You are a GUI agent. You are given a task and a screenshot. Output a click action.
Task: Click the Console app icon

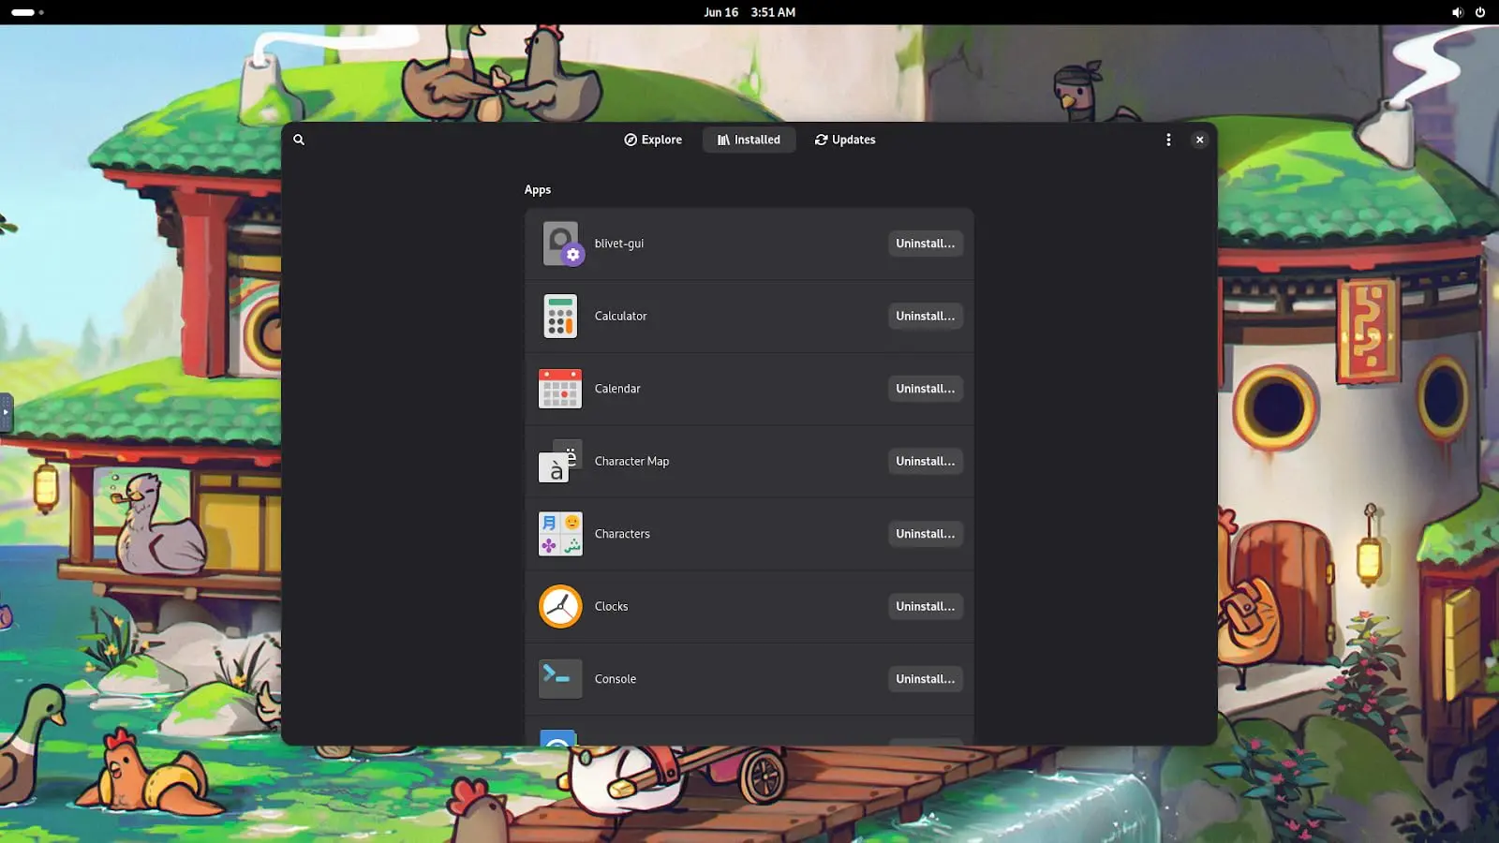pyautogui.click(x=560, y=679)
